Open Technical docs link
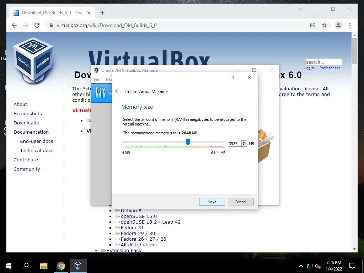Screen dimensions: 364x273 click(x=37, y=150)
